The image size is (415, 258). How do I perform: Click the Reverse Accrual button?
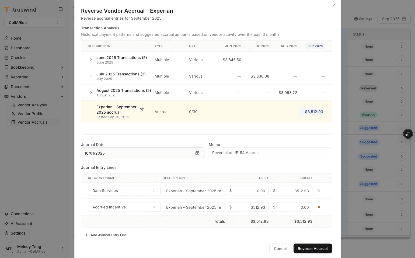click(313, 249)
